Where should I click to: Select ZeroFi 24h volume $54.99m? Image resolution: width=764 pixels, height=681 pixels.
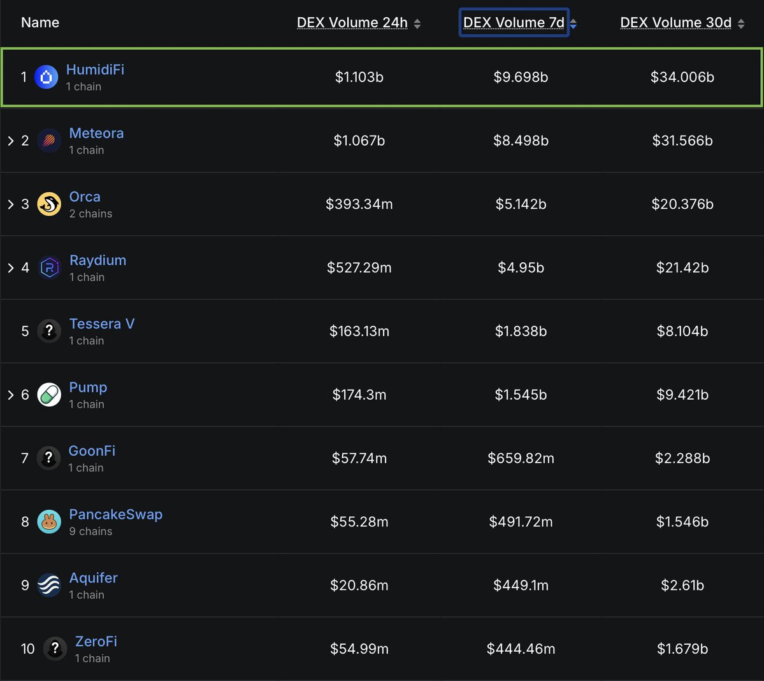click(359, 649)
